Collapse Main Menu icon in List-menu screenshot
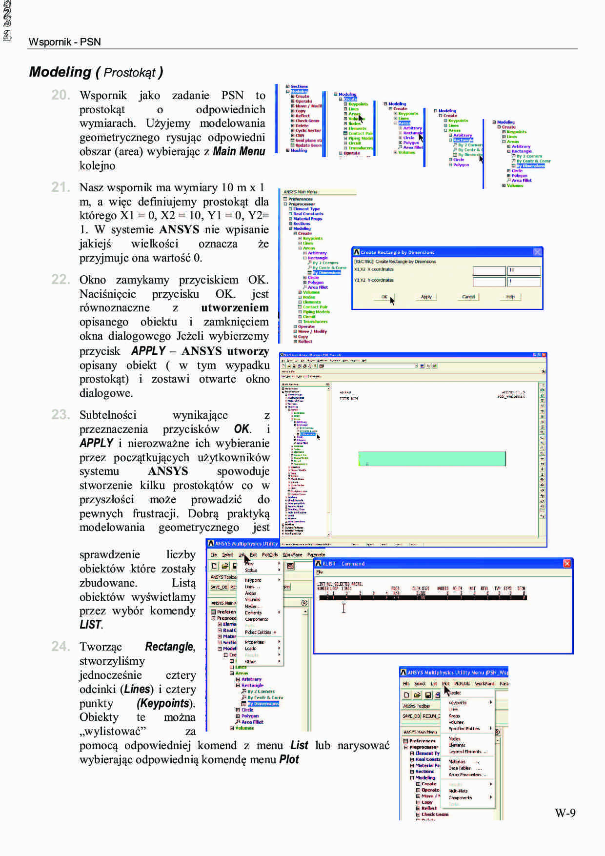Image resolution: width=605 pixels, height=856 pixels. point(304,603)
